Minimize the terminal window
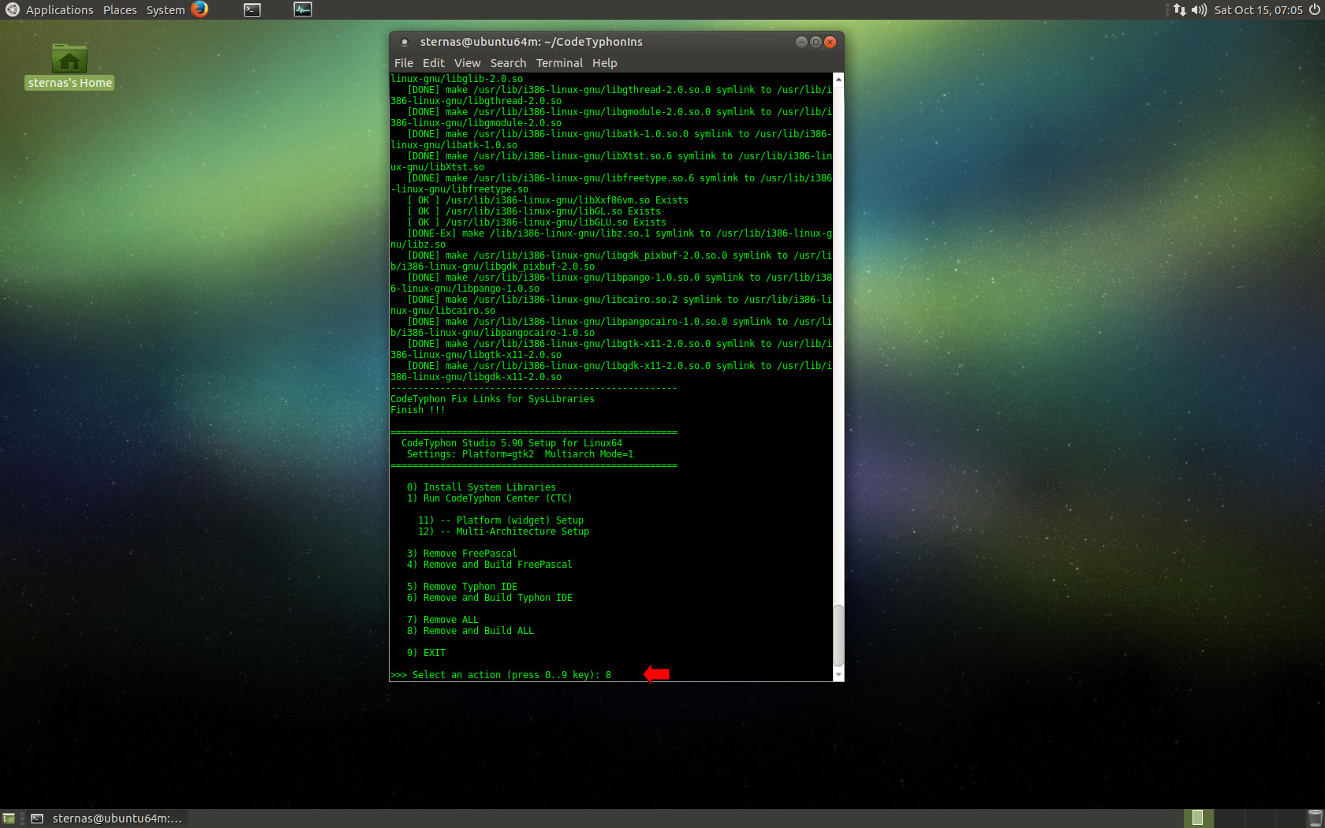 801,42
